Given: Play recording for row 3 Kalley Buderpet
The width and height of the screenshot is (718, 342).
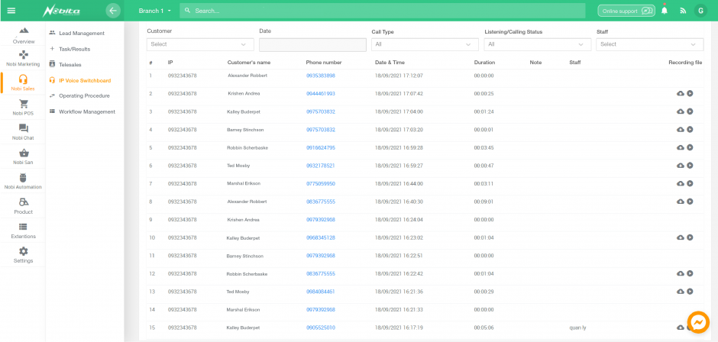Looking at the screenshot, I should [x=690, y=111].
